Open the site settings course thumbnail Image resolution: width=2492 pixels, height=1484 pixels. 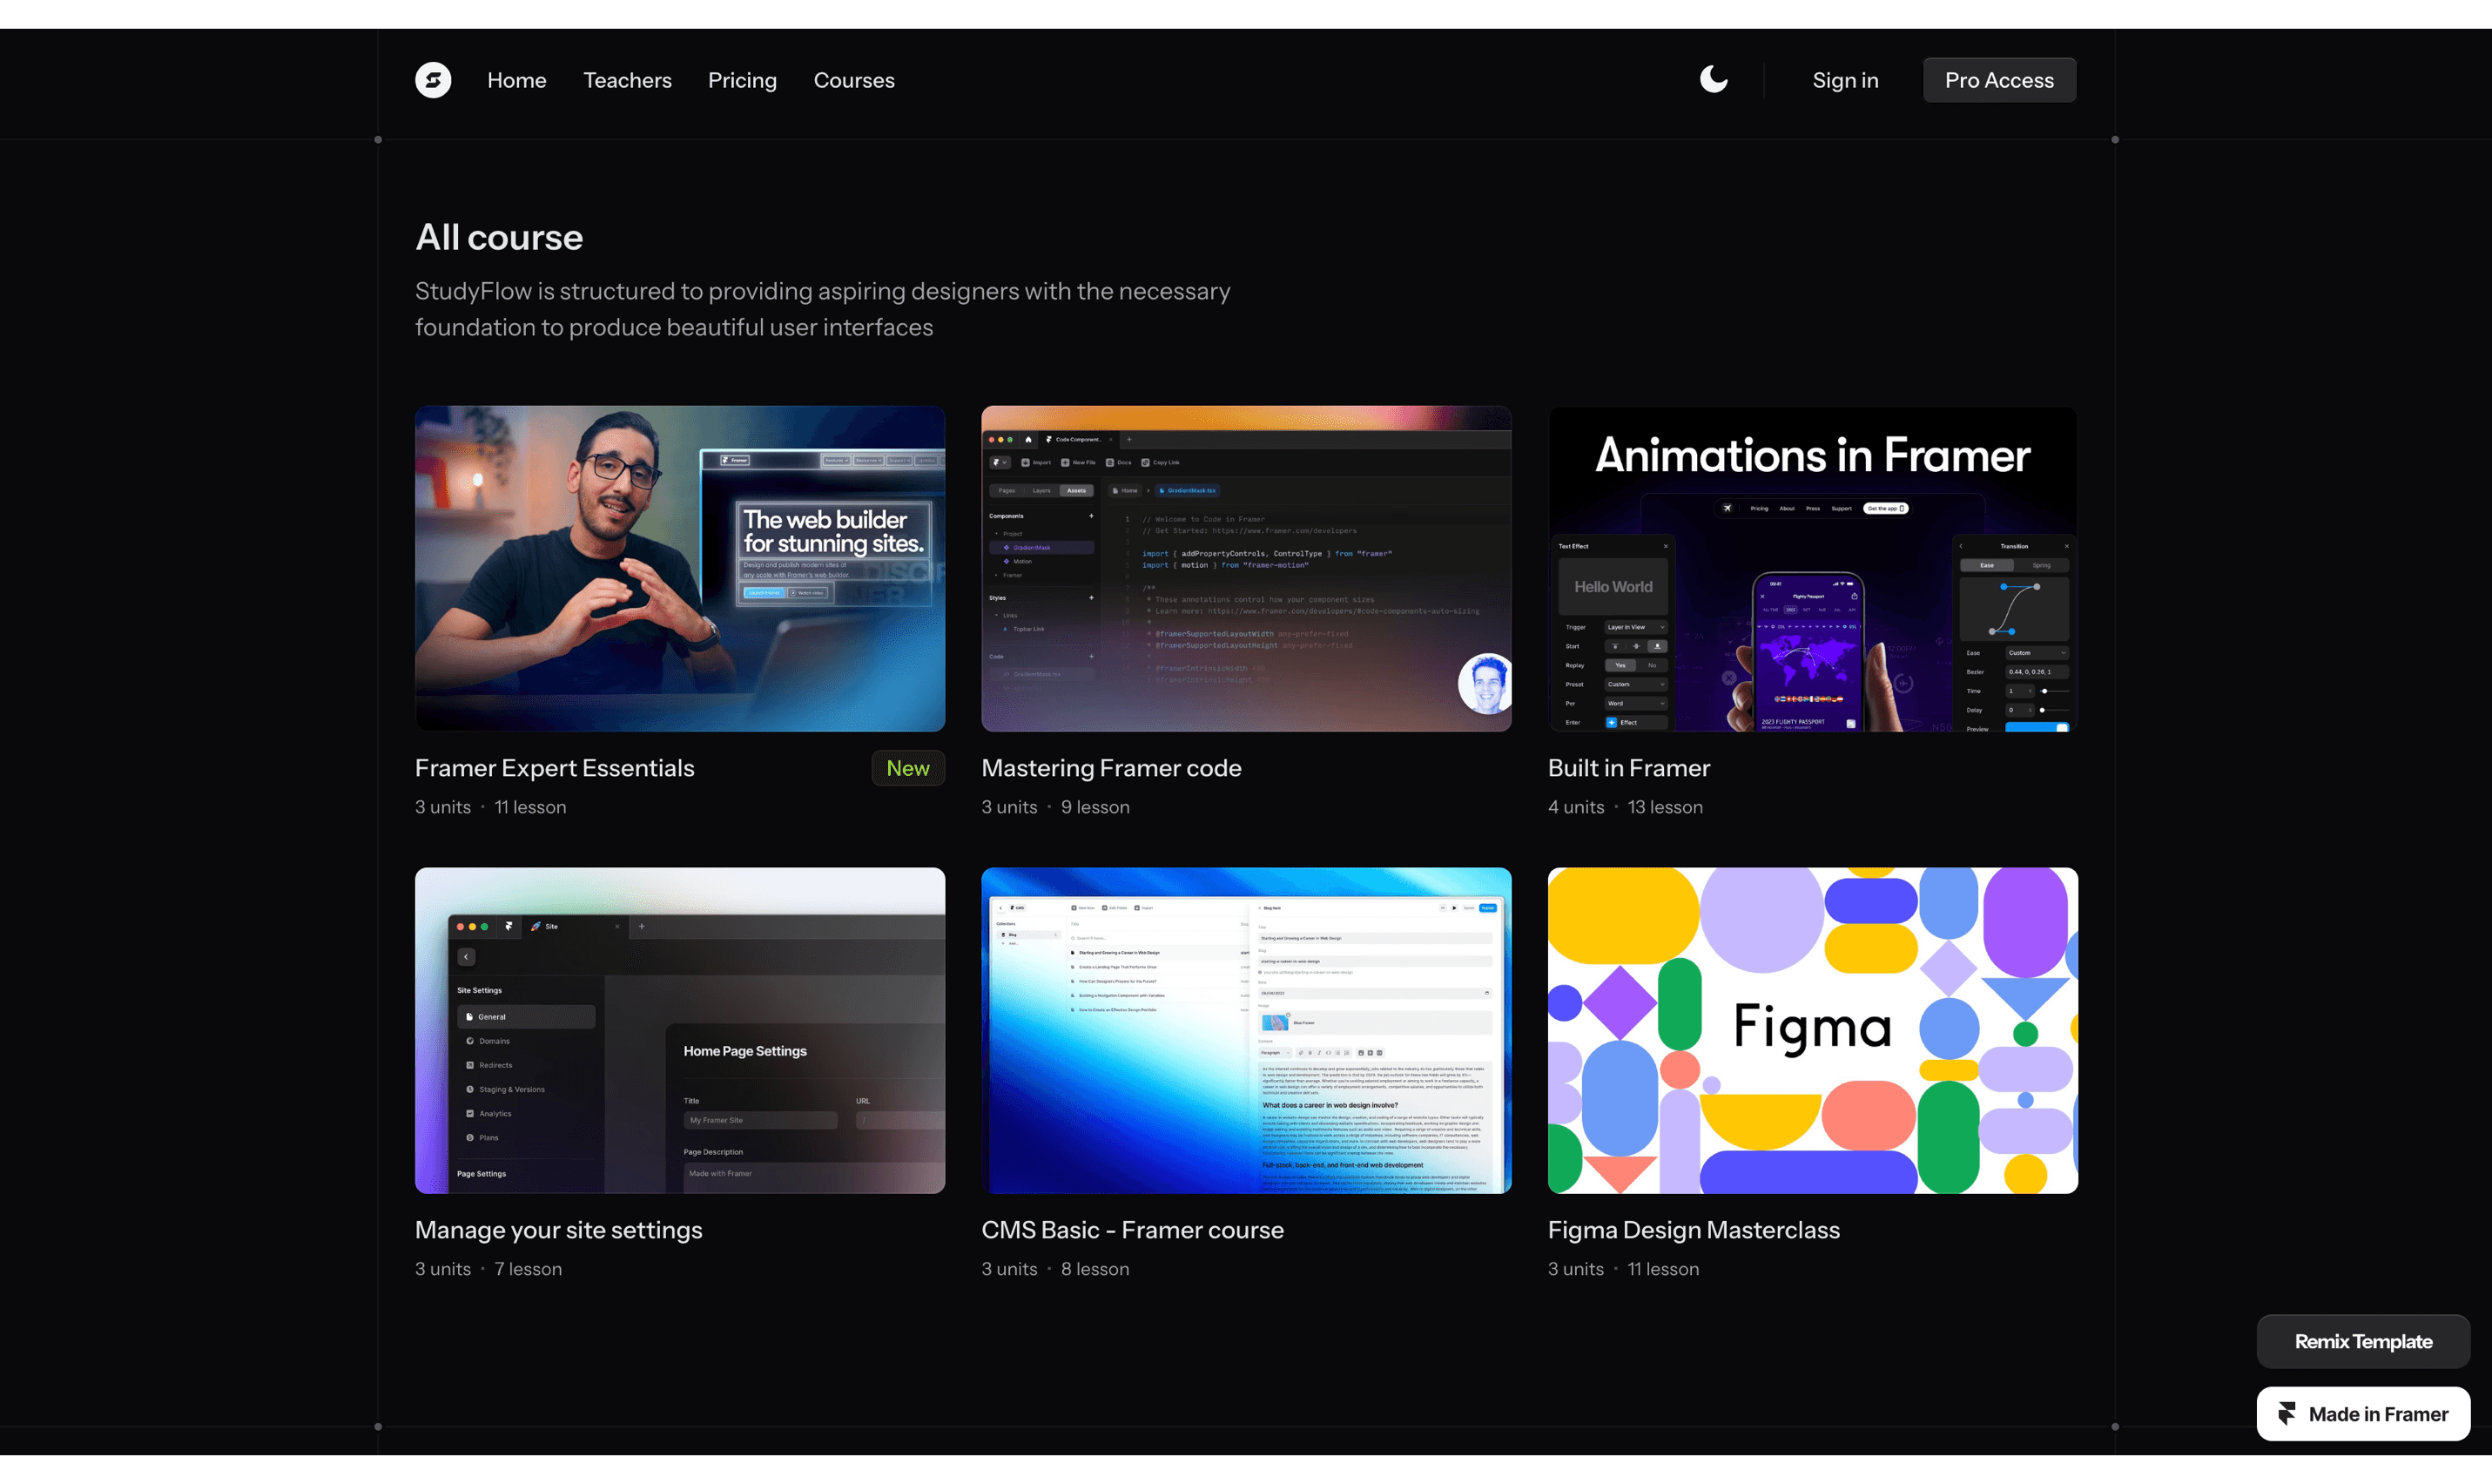(x=680, y=1029)
